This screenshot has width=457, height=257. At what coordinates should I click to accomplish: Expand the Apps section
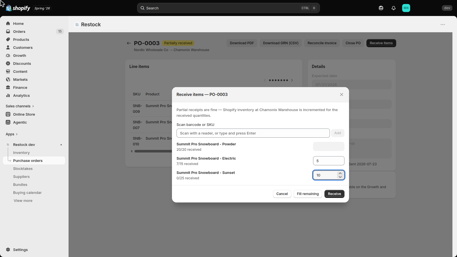tap(12, 134)
